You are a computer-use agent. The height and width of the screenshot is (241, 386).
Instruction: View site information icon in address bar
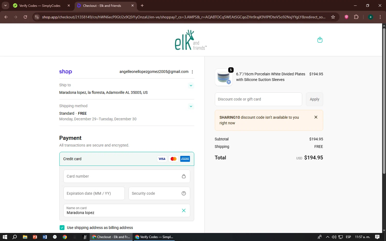click(x=37, y=17)
